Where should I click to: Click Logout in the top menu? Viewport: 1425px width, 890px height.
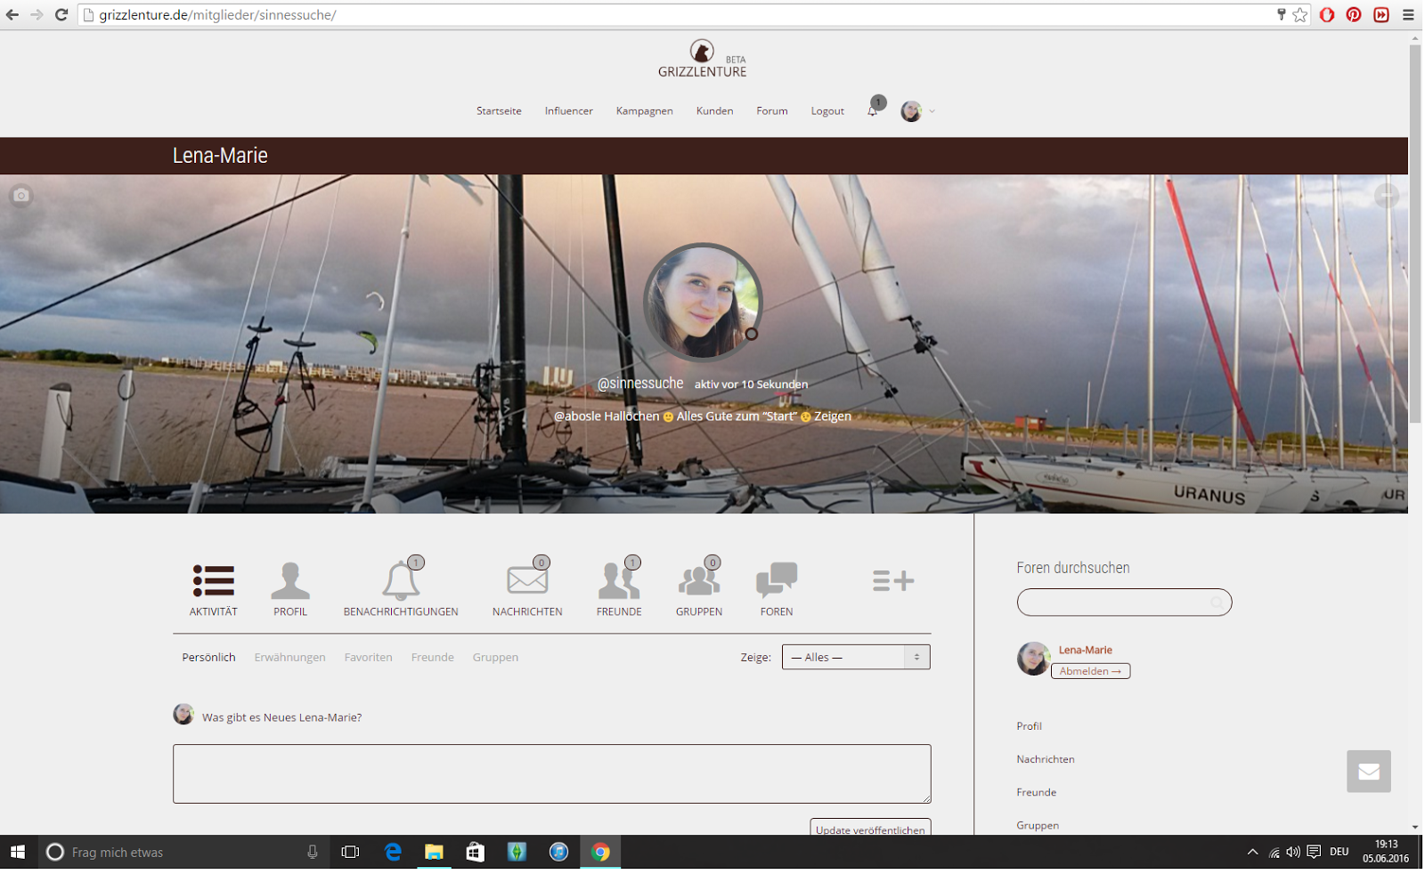[827, 111]
